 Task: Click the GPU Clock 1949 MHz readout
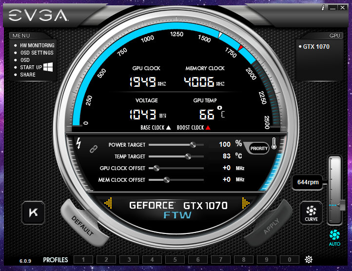(x=148, y=82)
